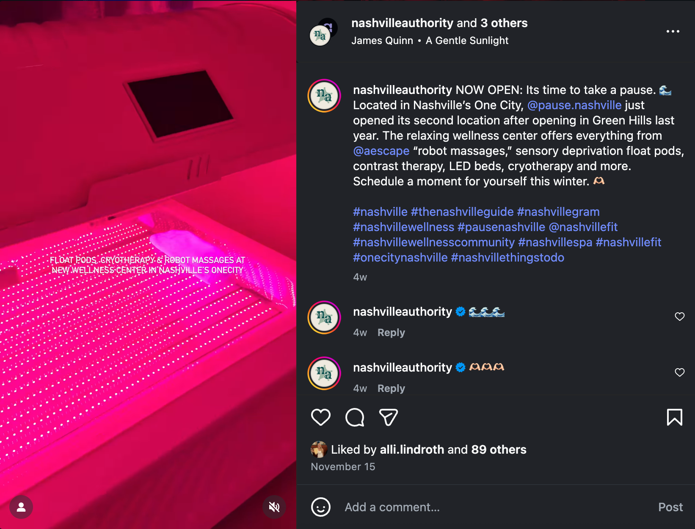Open the three-dot more options menu

pyautogui.click(x=673, y=31)
